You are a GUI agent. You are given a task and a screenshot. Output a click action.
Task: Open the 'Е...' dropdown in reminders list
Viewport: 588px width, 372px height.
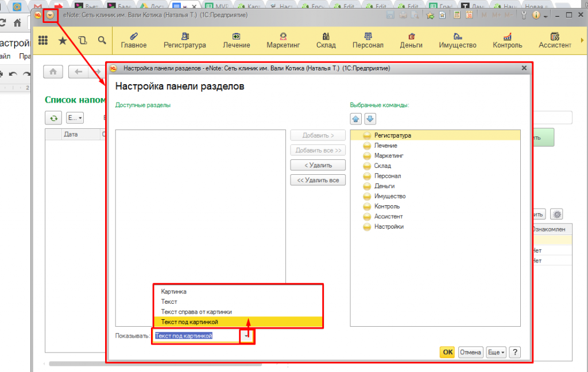coord(75,118)
